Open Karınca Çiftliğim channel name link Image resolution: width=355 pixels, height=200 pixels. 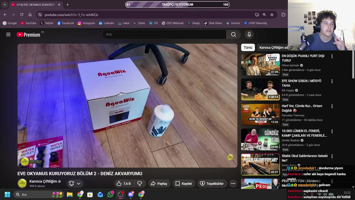[x=43, y=181]
